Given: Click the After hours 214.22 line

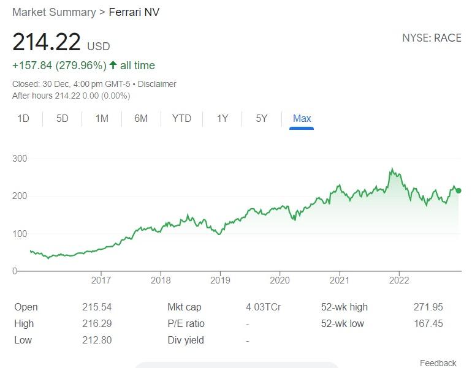Looking at the screenshot, I should pos(71,96).
